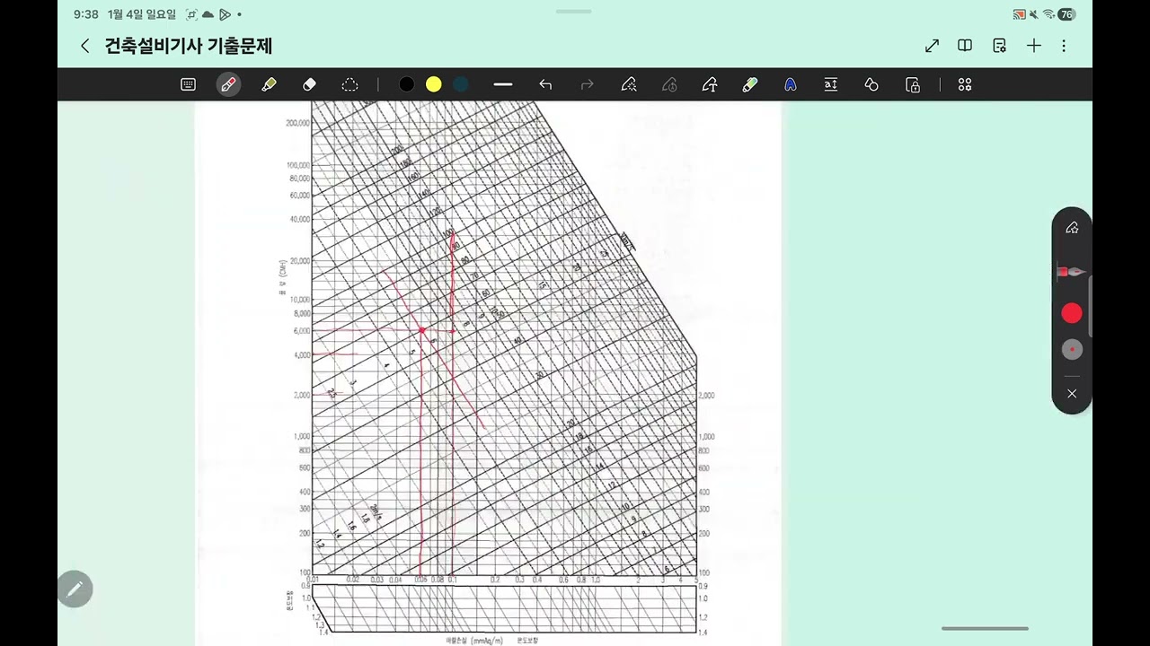Screen dimensions: 1150x646
Task: Select the pen drawing tool
Action: point(228,84)
